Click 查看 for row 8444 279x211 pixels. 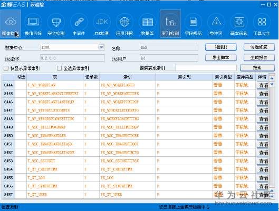[x=263, y=85]
